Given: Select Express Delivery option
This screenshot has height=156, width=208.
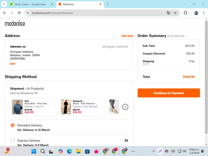Looking at the screenshot, I should tap(13, 140).
